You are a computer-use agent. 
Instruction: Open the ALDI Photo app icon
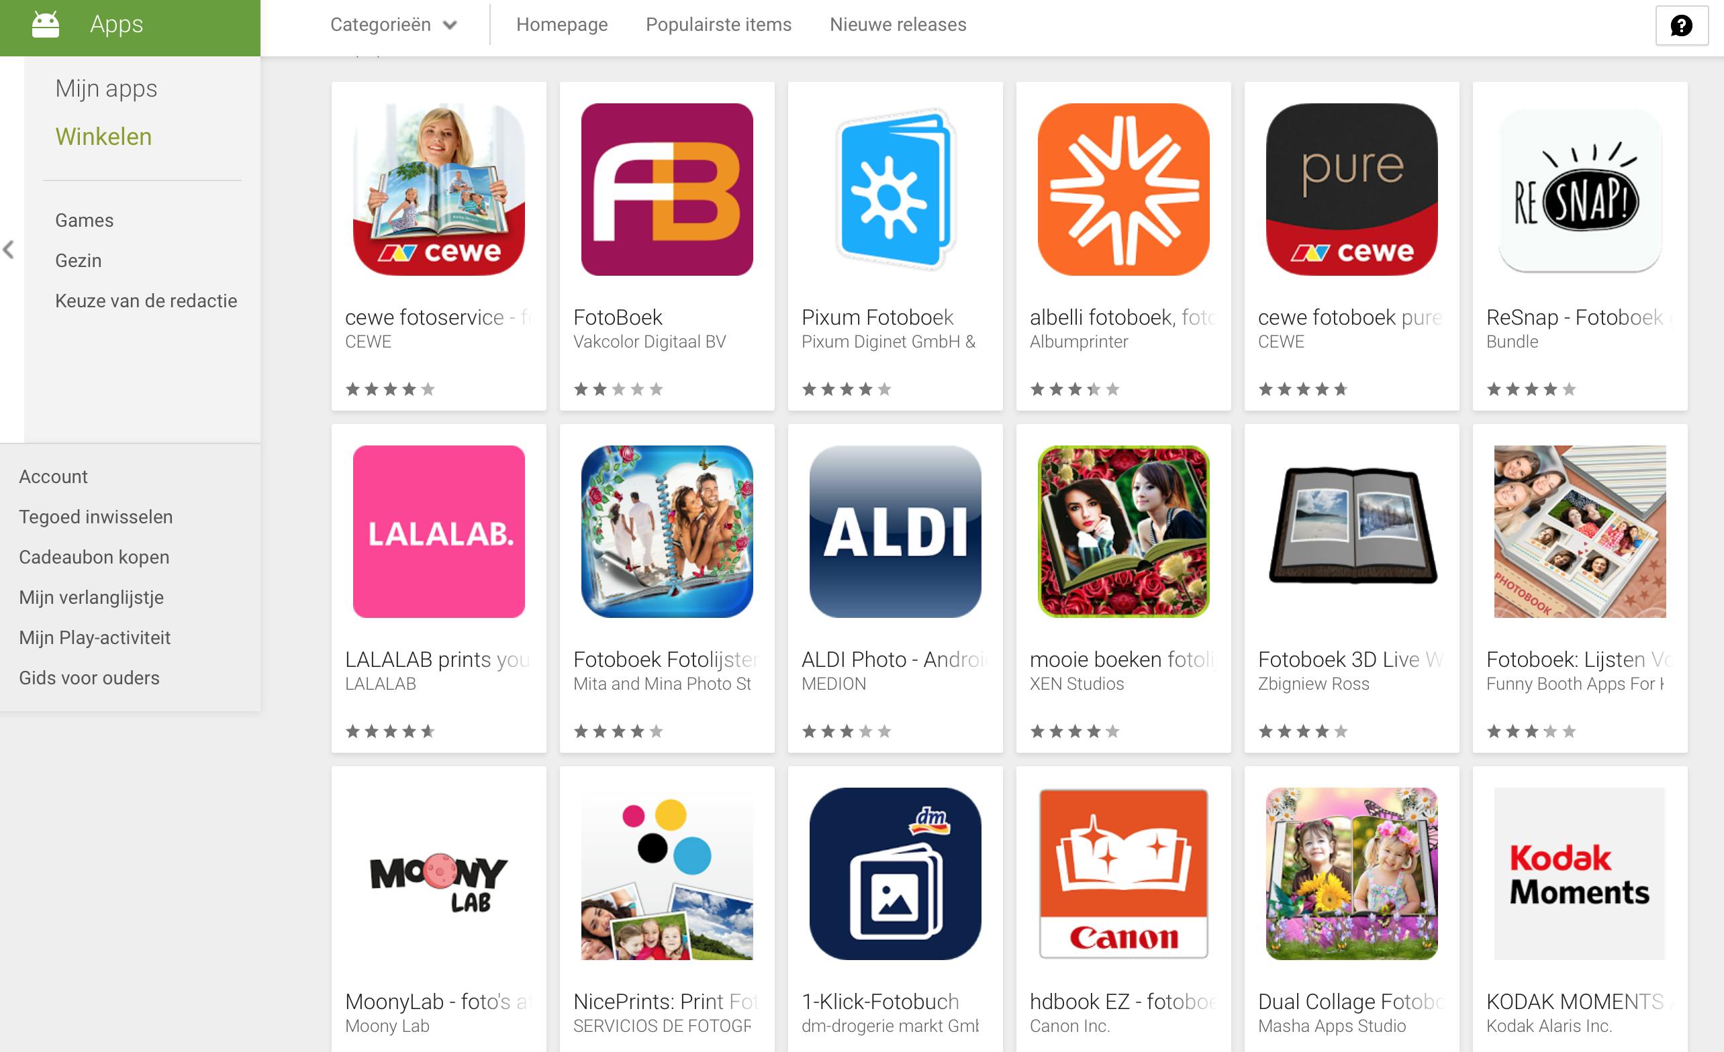[x=895, y=531]
